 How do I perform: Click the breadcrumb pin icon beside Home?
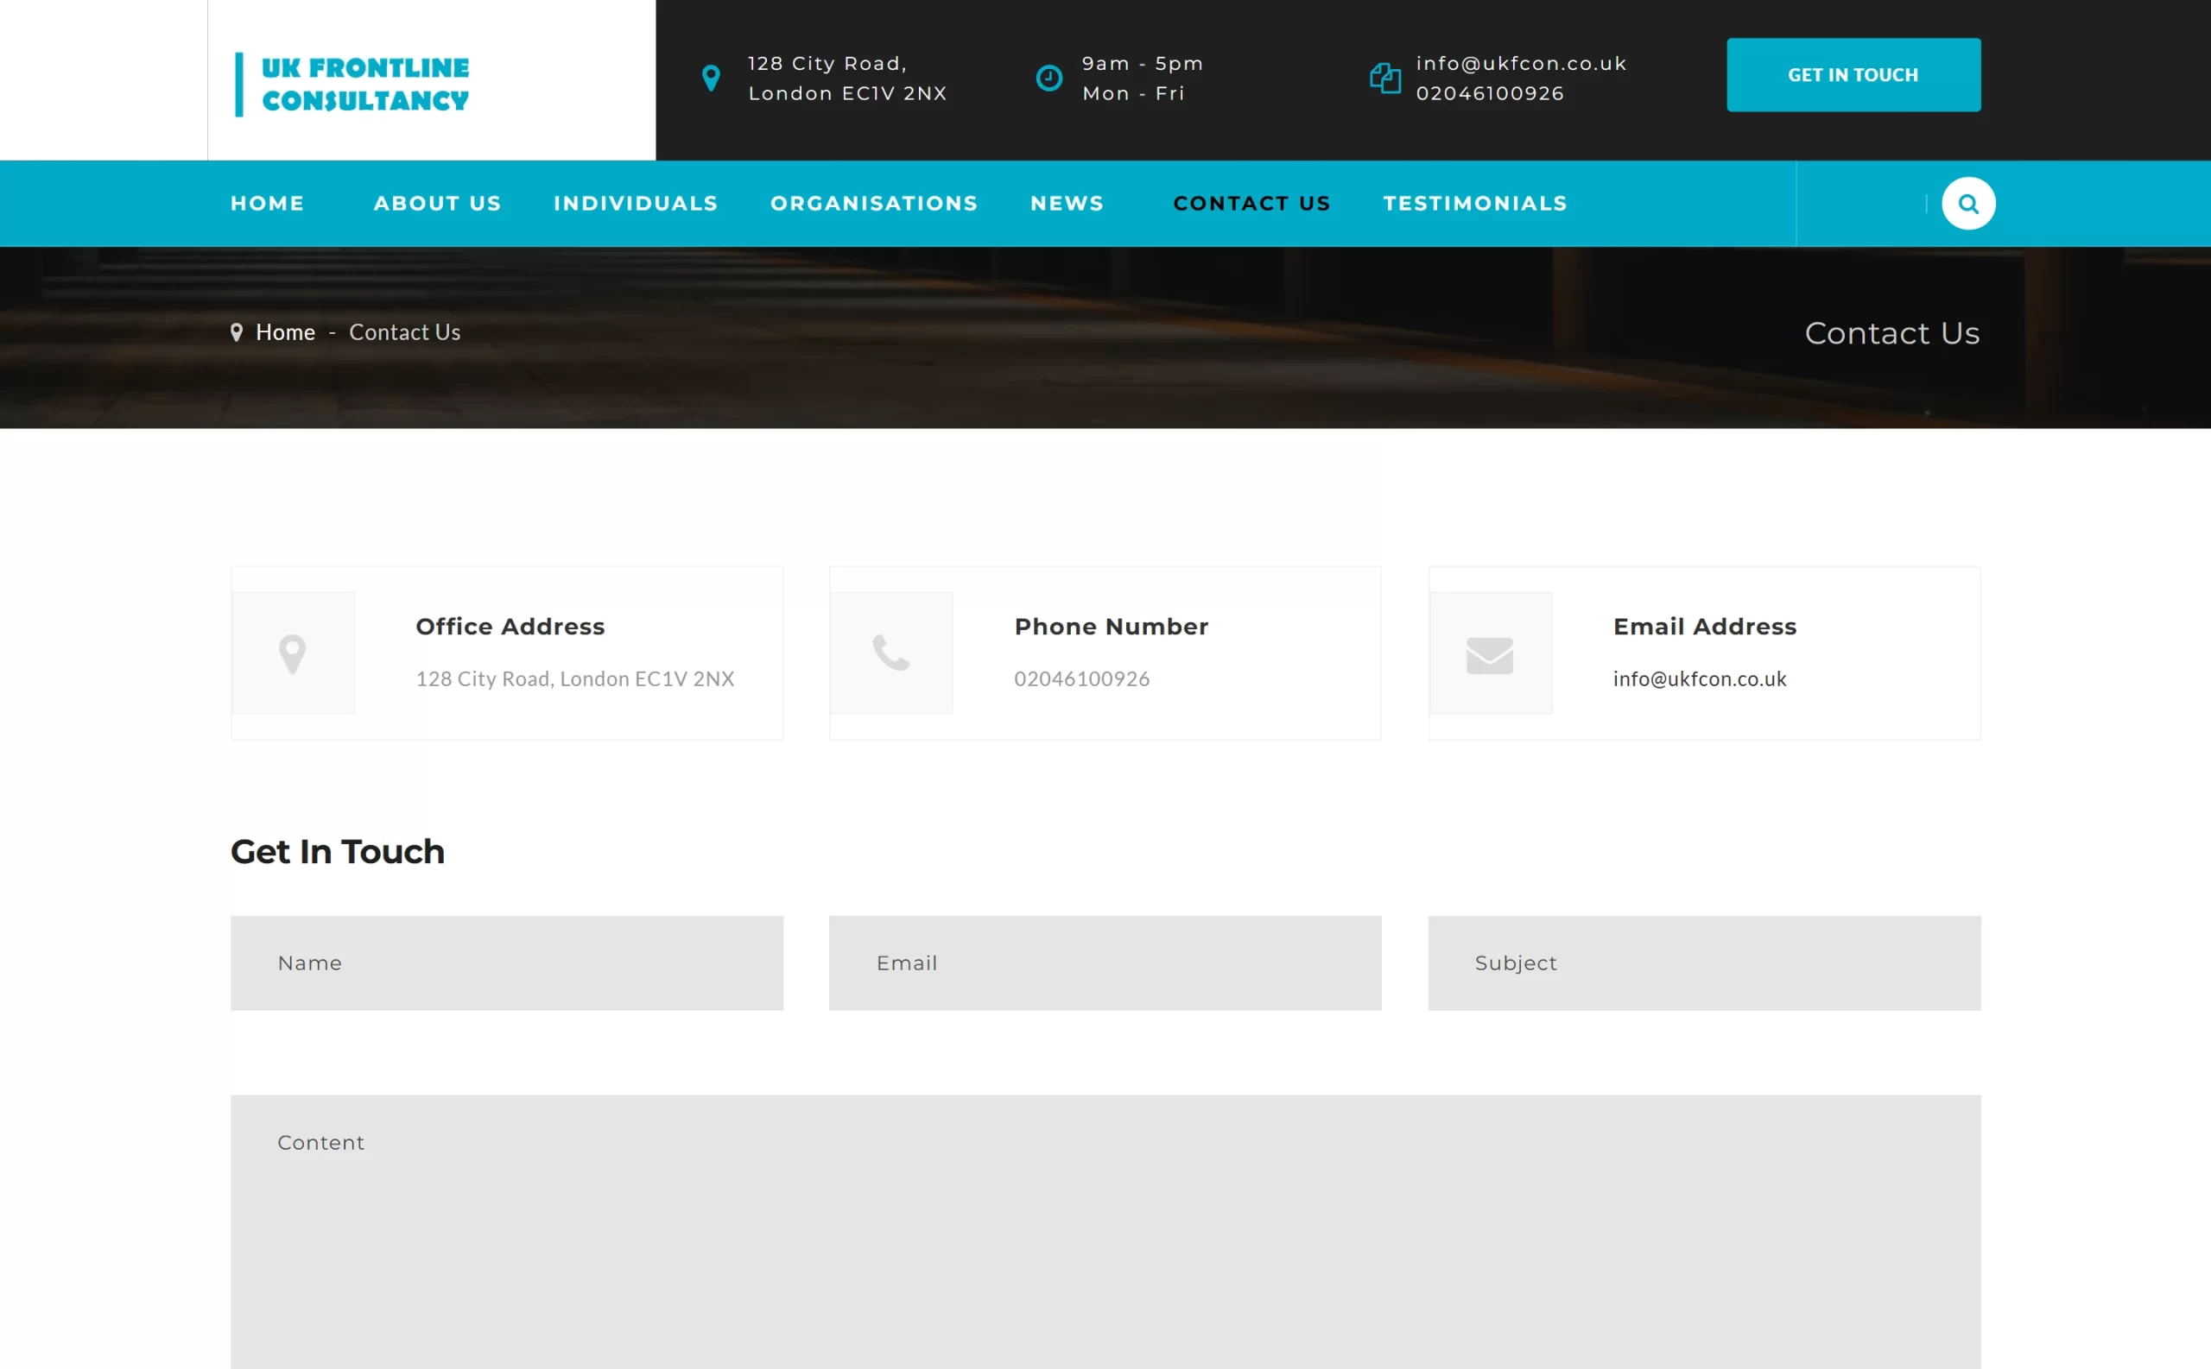[237, 332]
